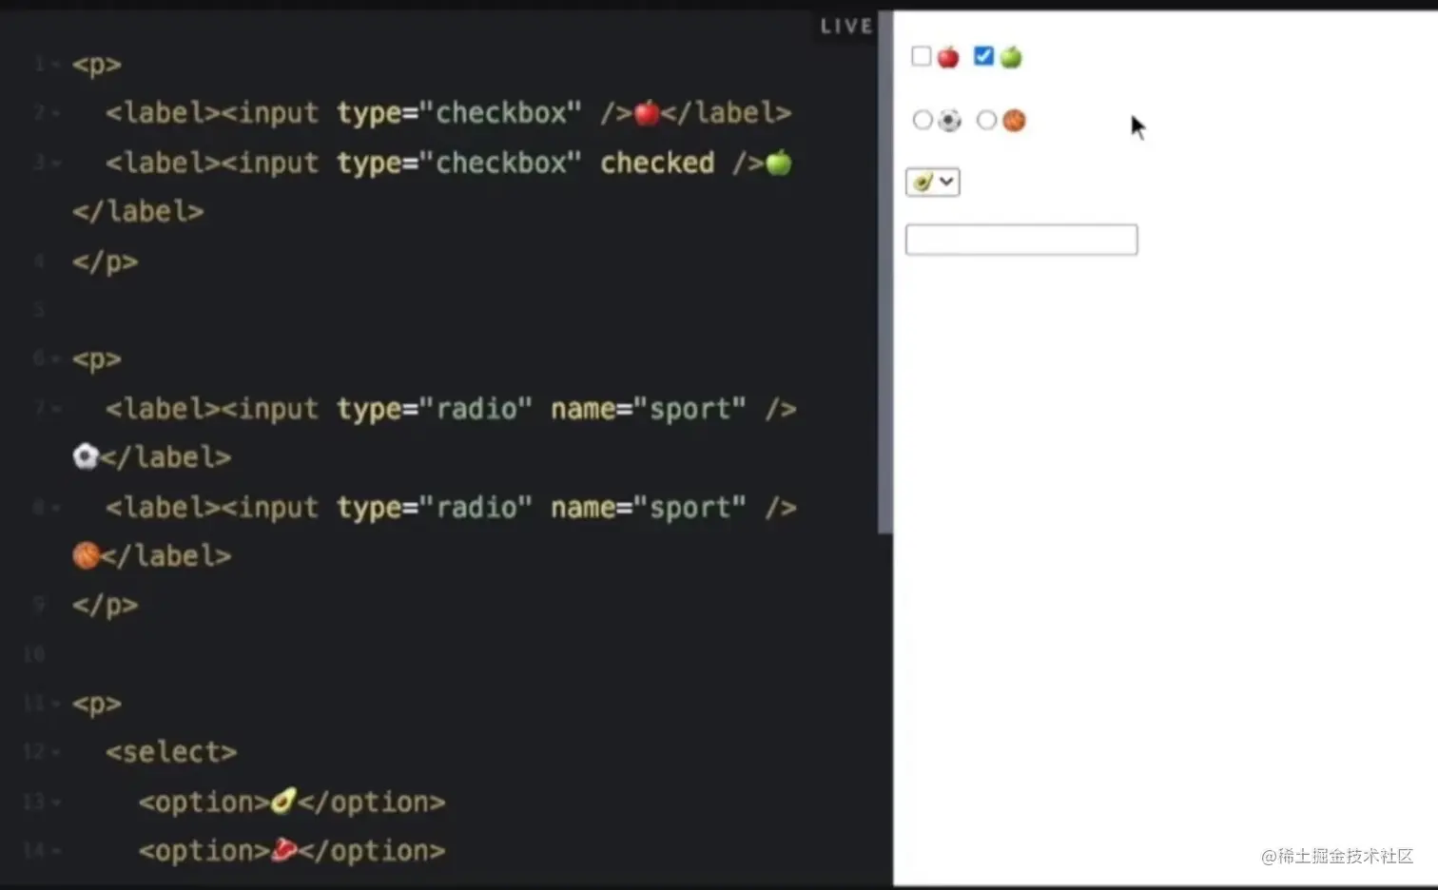Click the meat emoji in line 14 option
Viewport: 1438px width, 890px height.
283,850
